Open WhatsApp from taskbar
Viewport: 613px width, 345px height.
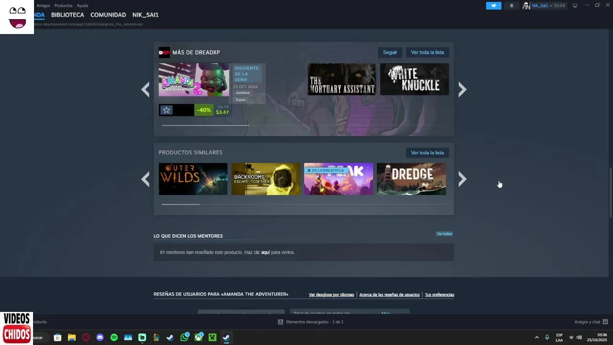click(x=184, y=337)
